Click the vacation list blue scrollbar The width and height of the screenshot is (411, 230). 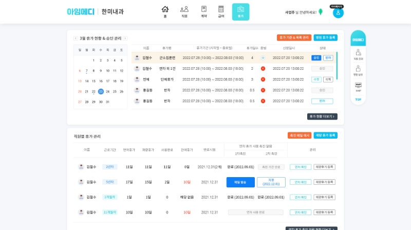[x=337, y=66]
